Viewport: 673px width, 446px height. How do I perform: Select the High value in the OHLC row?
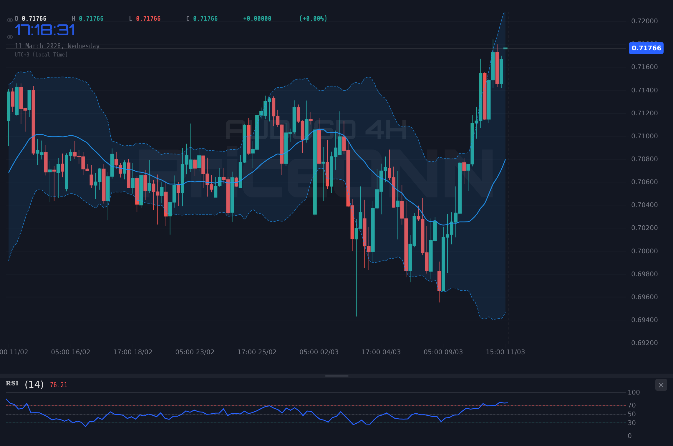87,18
